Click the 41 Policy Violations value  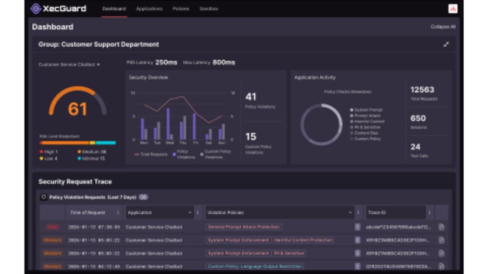[251, 97]
